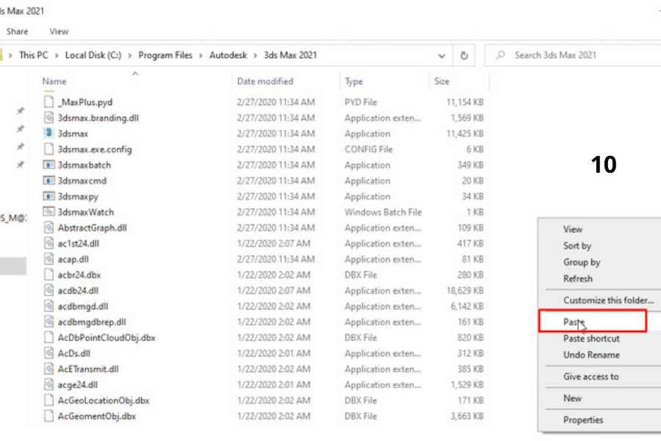Click the 3dsmaxcmd file icon
661x441 pixels.
click(49, 181)
